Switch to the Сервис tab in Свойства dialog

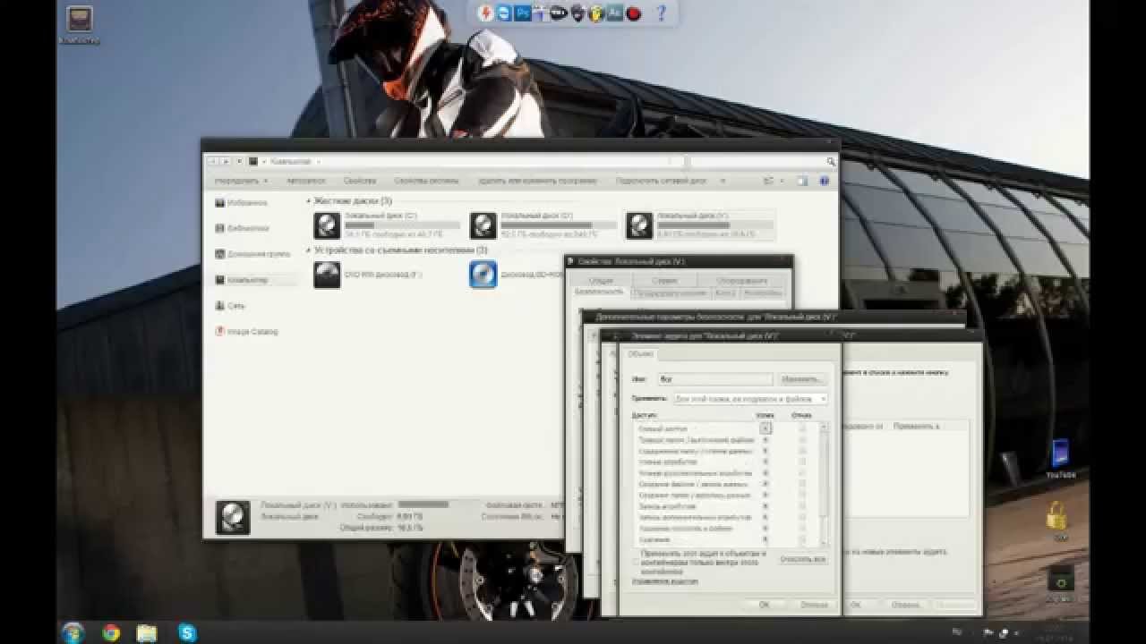(665, 281)
